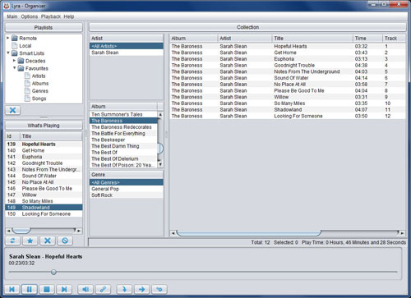
Task: Select the General Pop genre
Action: coord(127,189)
